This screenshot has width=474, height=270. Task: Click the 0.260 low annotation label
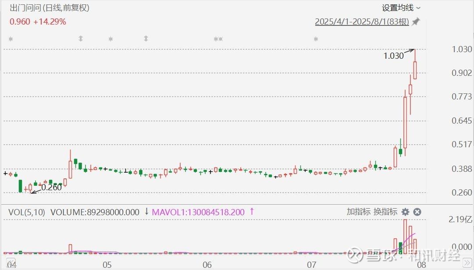[x=51, y=187]
